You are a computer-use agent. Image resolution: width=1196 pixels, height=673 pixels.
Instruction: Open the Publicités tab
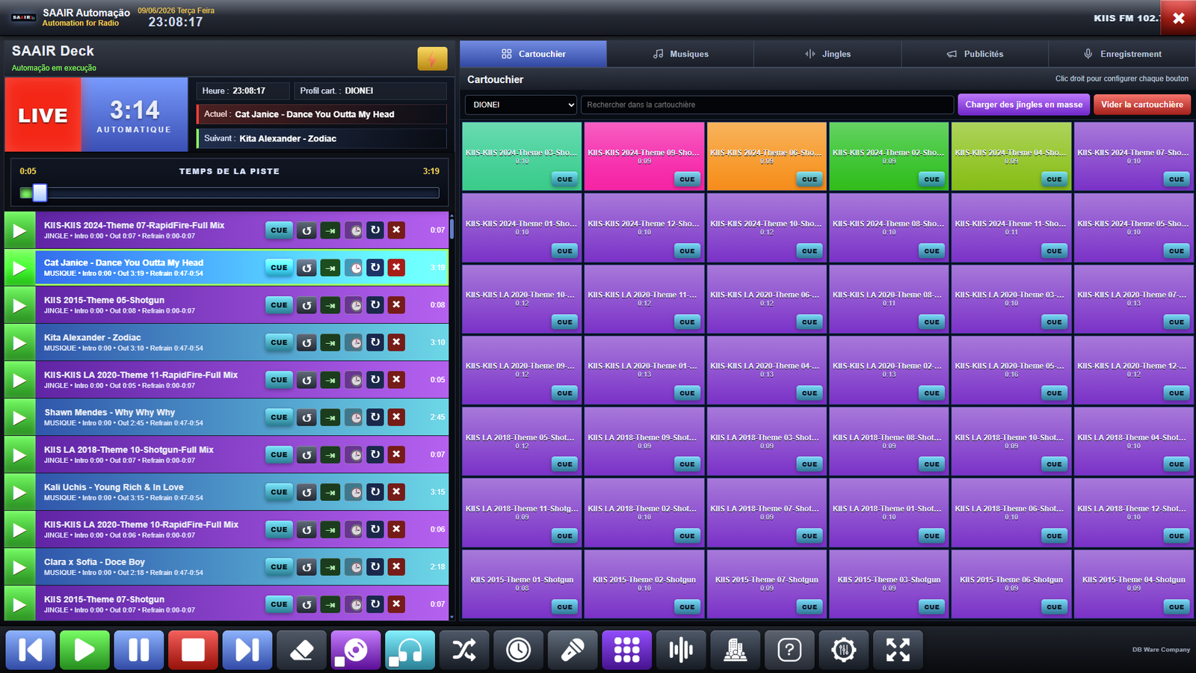tap(975, 54)
